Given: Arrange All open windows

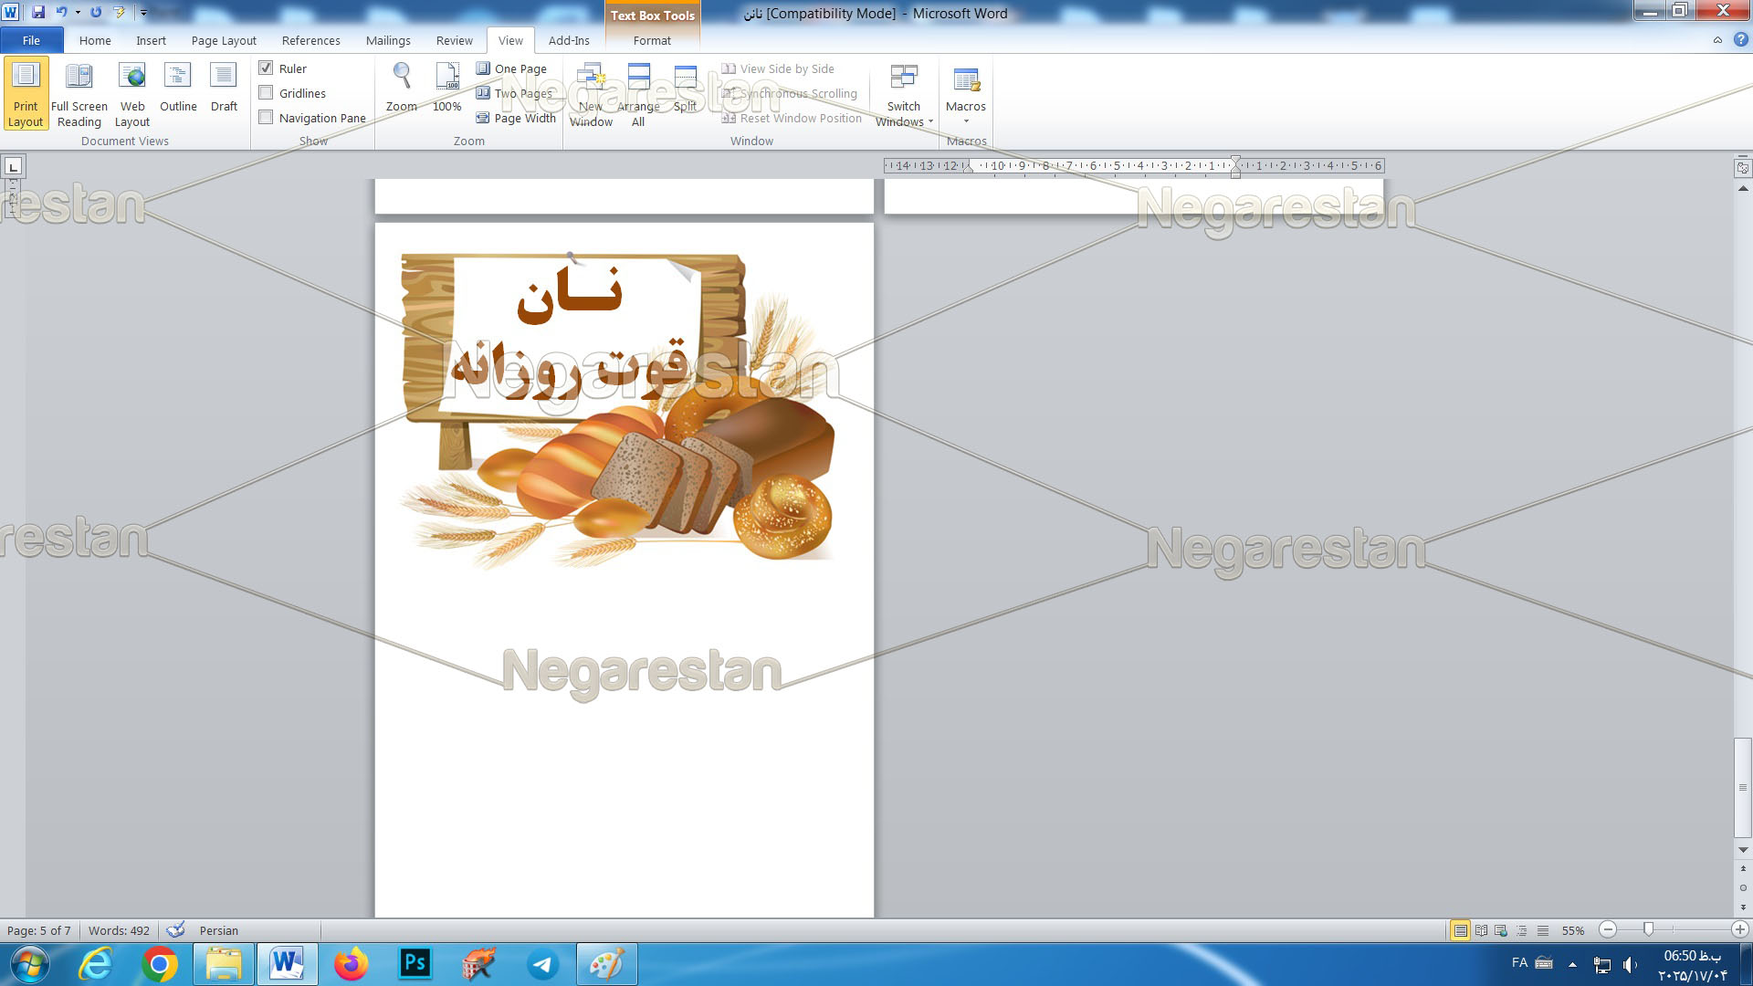Looking at the screenshot, I should [x=638, y=94].
